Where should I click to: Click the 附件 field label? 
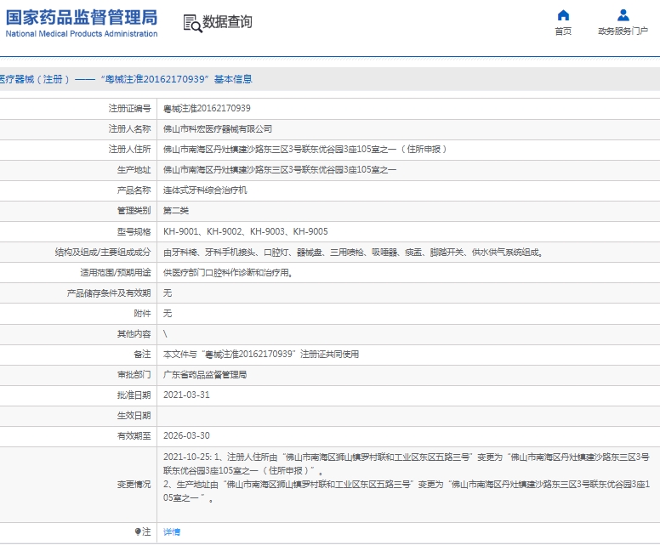tap(142, 314)
